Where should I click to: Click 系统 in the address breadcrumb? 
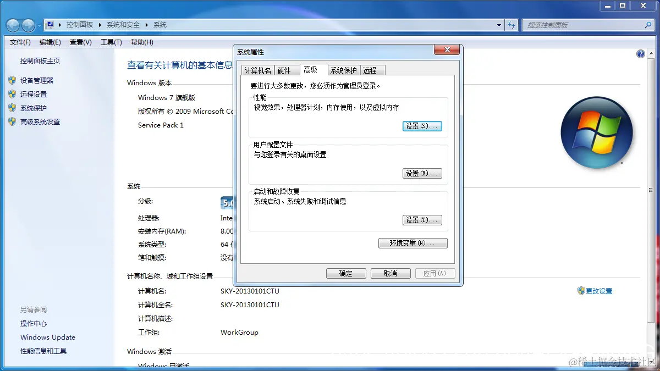(160, 25)
